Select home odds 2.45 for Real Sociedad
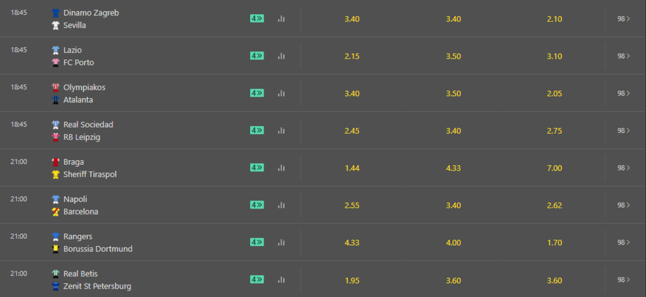646x297 pixels. click(352, 131)
